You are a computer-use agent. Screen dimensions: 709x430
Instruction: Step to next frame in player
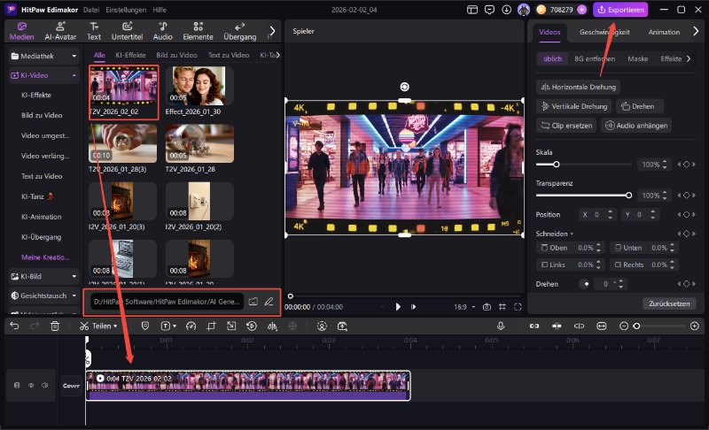click(x=413, y=307)
